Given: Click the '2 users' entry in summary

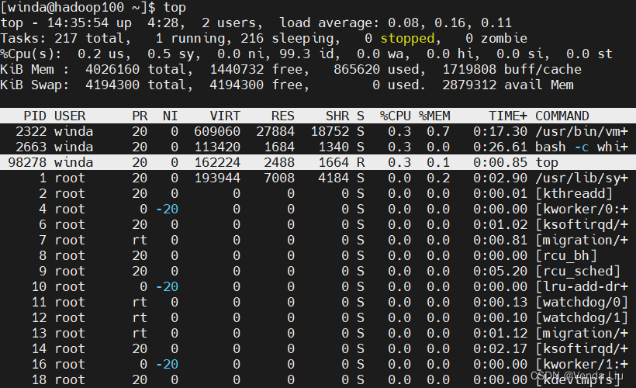Looking at the screenshot, I should (229, 23).
